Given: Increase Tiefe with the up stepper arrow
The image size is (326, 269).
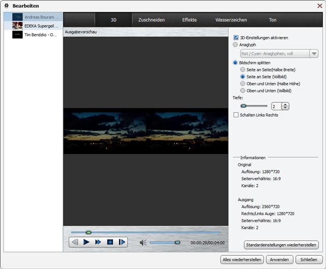Looking at the screenshot, I should click(285, 104).
